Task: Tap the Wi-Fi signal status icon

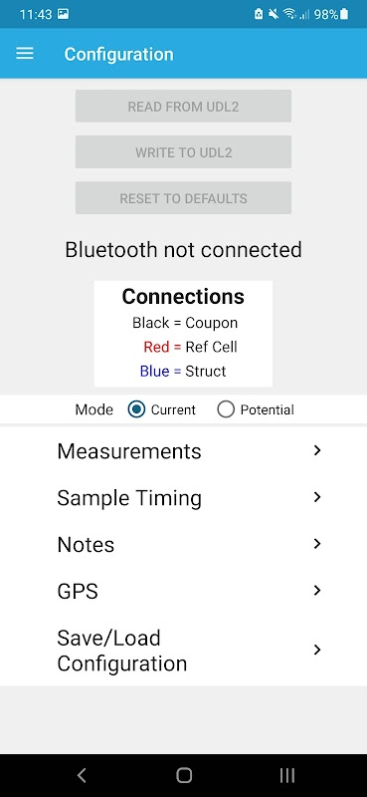Action: click(x=289, y=14)
